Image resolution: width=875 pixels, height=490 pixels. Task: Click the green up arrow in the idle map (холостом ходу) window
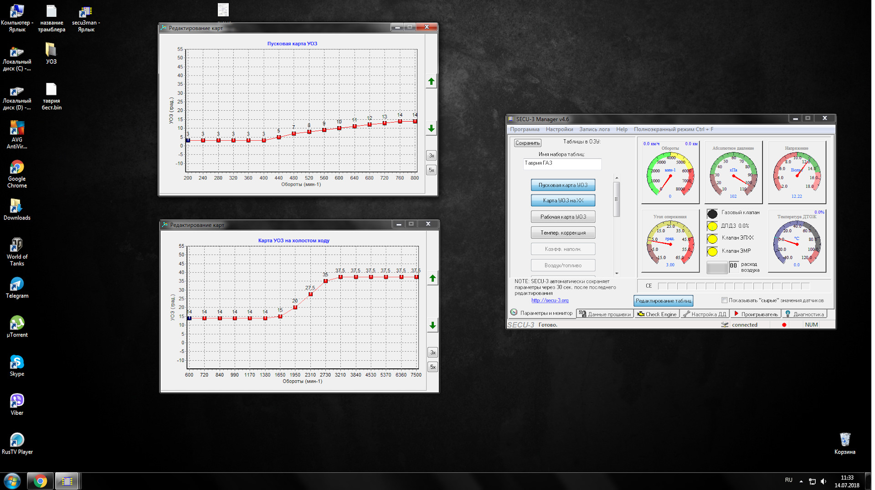[432, 278]
